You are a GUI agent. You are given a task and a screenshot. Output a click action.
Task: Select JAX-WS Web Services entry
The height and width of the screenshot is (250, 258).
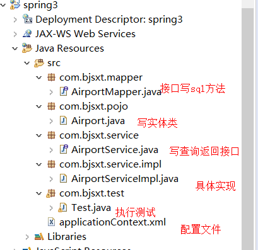pyautogui.click(x=85, y=34)
